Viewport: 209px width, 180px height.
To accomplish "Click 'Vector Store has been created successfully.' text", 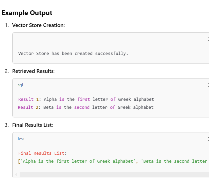I will pyautogui.click(x=73, y=53).
